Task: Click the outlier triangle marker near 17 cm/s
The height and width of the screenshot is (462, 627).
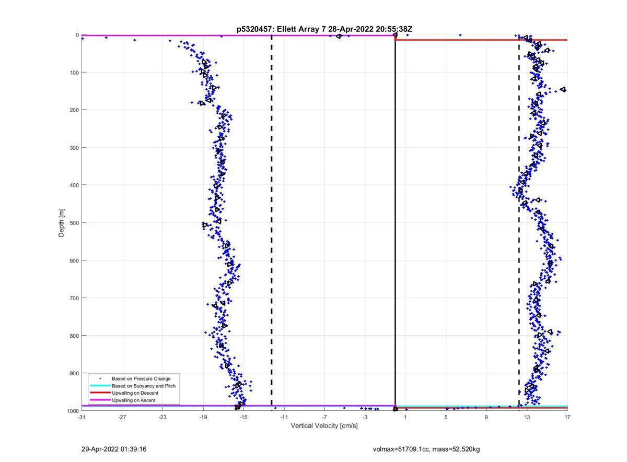Action: point(563,89)
